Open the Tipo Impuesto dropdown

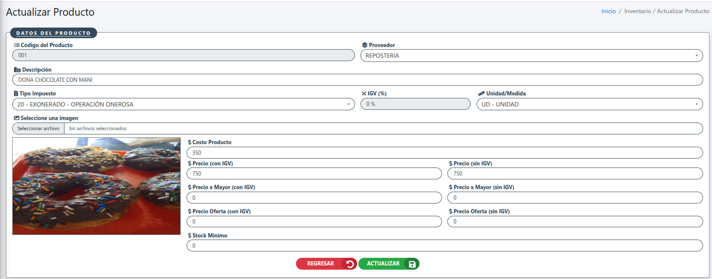pos(184,104)
